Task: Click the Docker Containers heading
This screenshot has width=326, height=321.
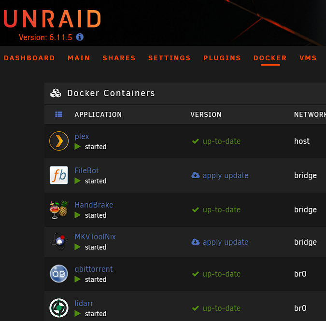Action: pos(111,93)
